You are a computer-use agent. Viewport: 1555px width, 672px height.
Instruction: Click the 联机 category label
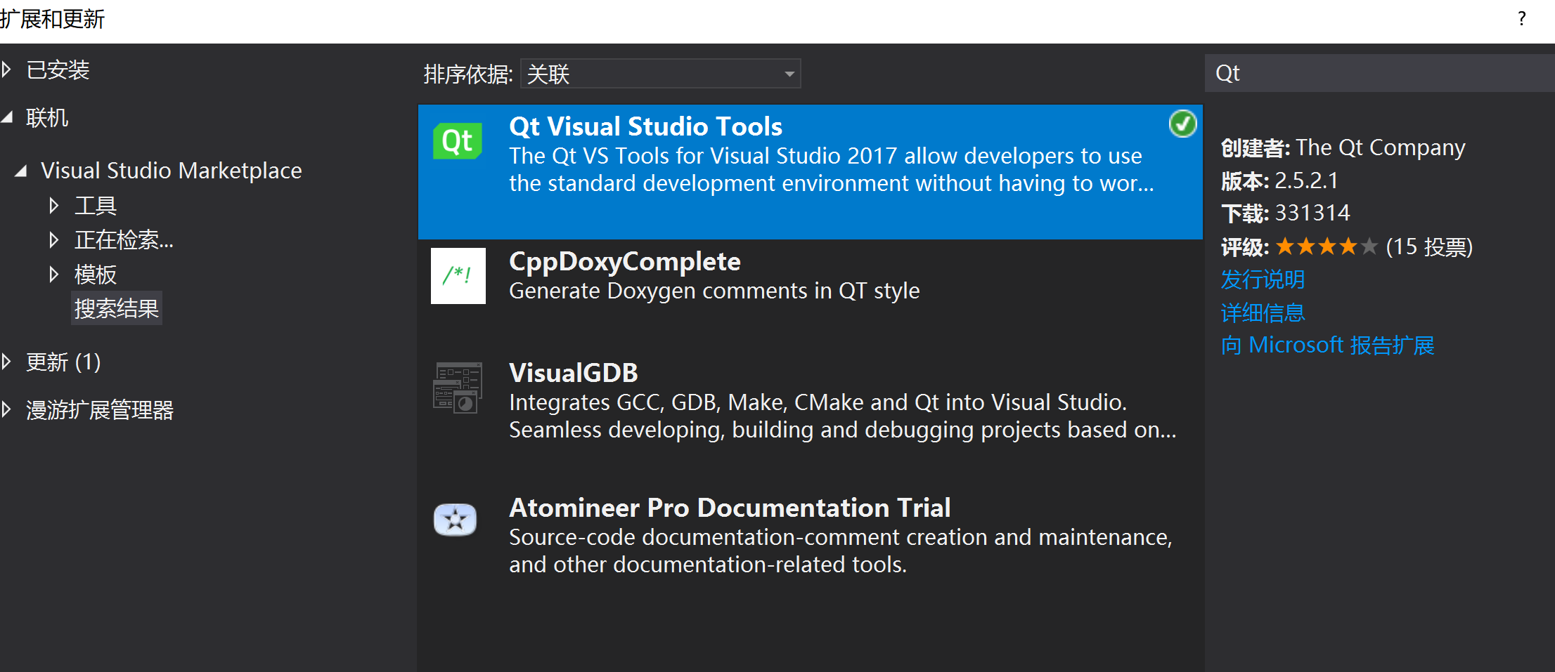tap(47, 117)
